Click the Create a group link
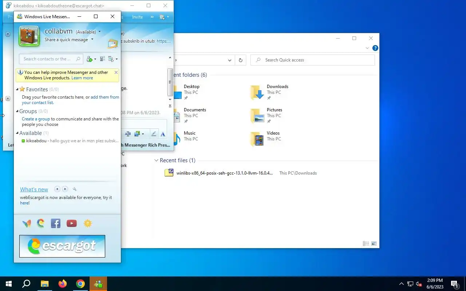Viewport: 466px width, 291px height. pyautogui.click(x=36, y=119)
